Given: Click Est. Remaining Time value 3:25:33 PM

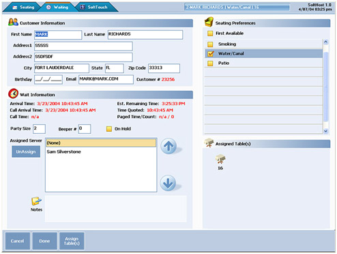Looking at the screenshot, I should (x=173, y=104).
